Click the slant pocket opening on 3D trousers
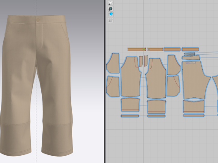This screenshot has height=163, width=218. pos(65,31)
